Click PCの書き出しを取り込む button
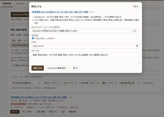This screenshot has height=117, width=164. [20, 66]
